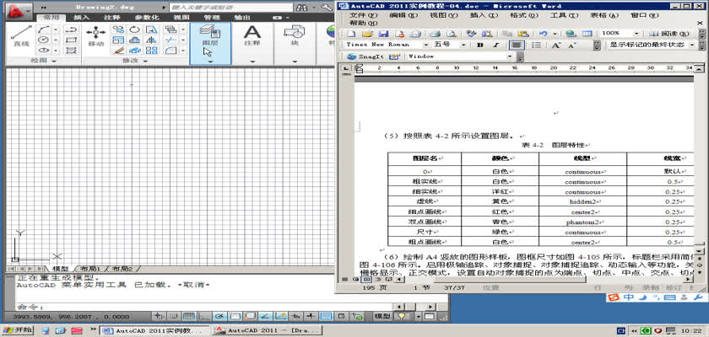709x337 pixels.
Task: Select the Mirror tool in Modify panel
Action: tap(151, 40)
